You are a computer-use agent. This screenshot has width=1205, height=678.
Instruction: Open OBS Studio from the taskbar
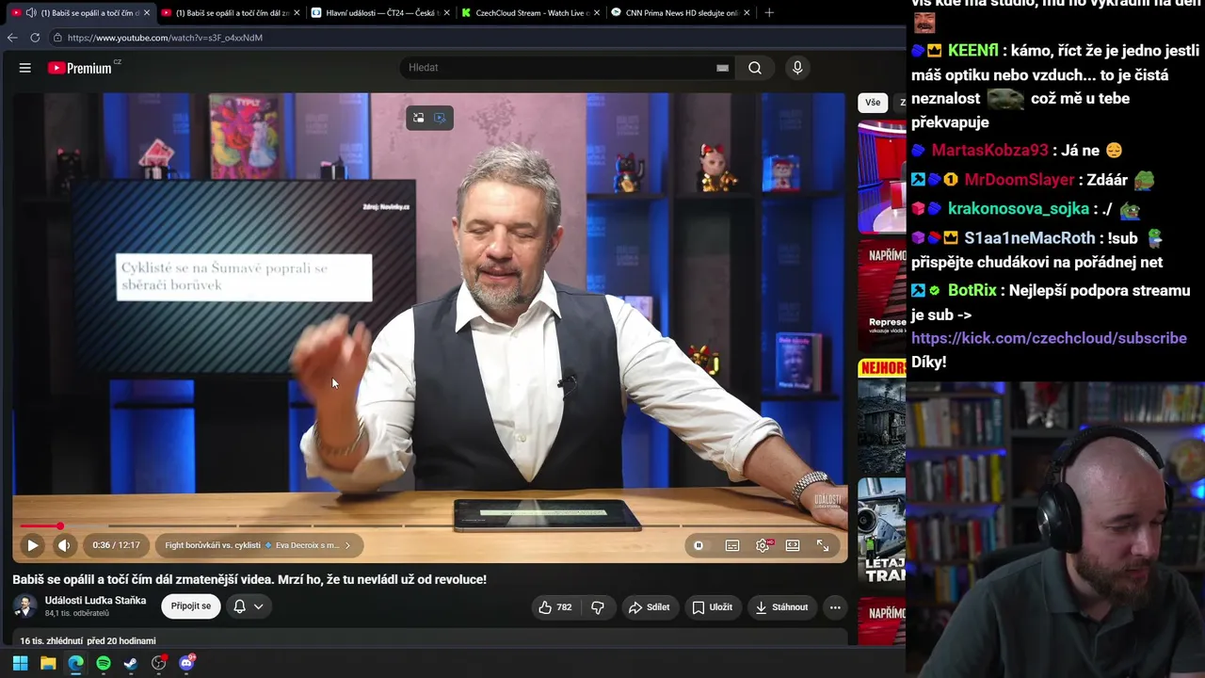[159, 663]
